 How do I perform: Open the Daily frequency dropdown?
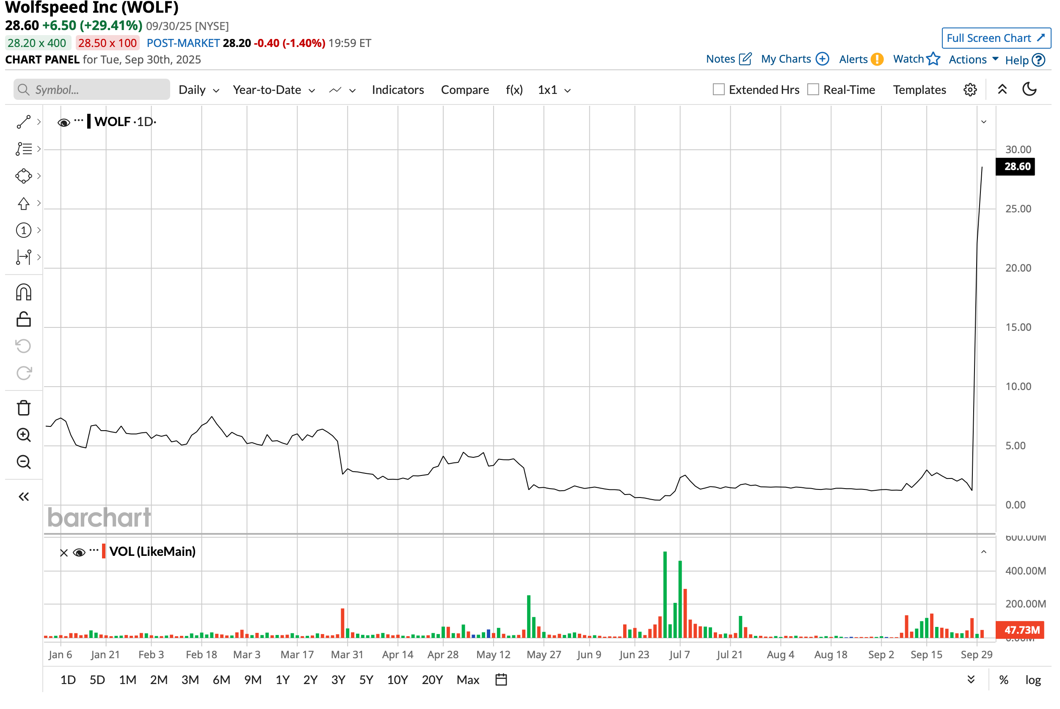[199, 90]
